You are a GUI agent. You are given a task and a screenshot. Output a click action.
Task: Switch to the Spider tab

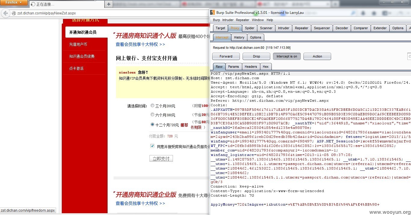click(x=249, y=28)
